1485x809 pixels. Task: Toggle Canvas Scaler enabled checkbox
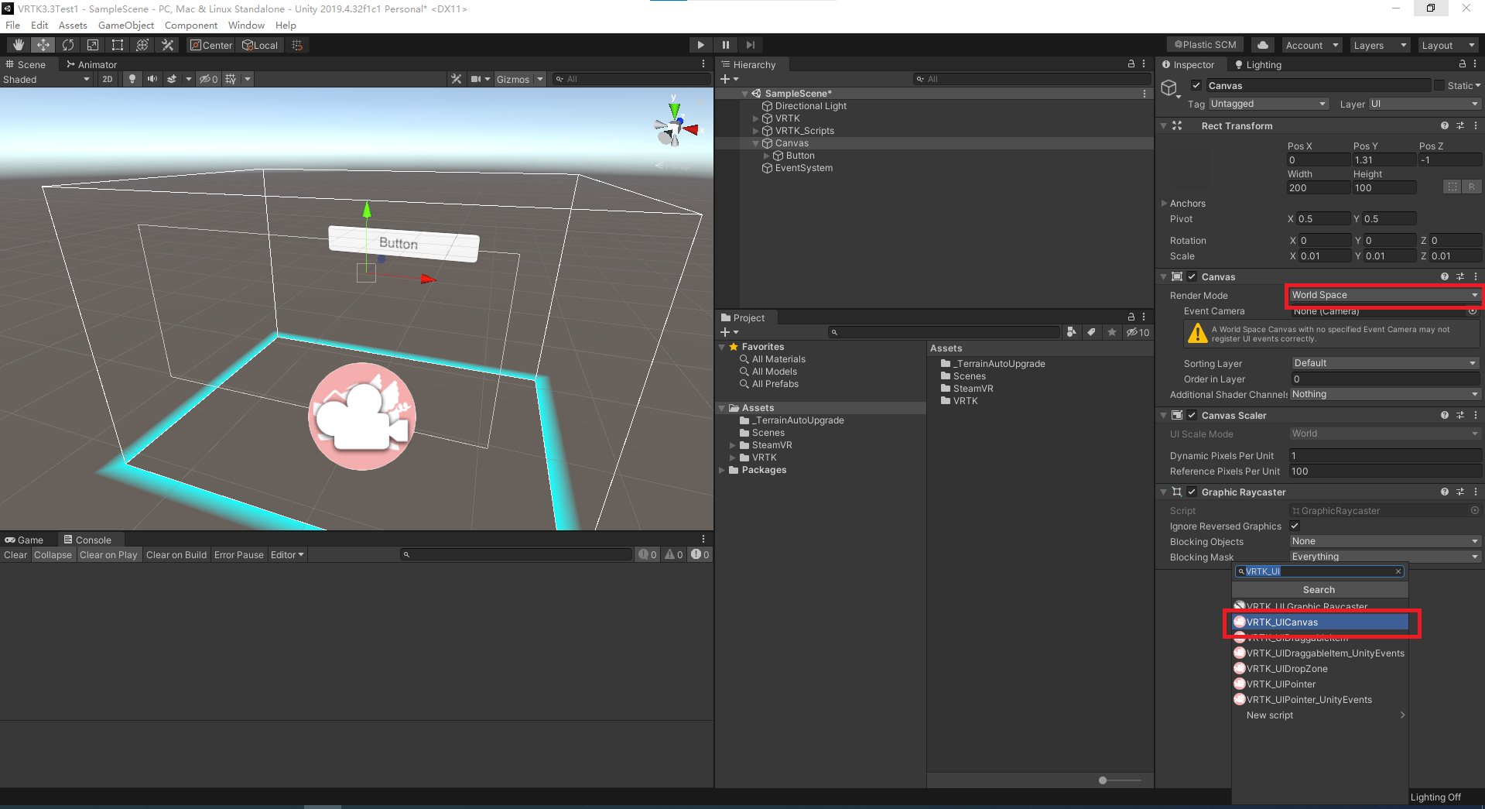1192,415
